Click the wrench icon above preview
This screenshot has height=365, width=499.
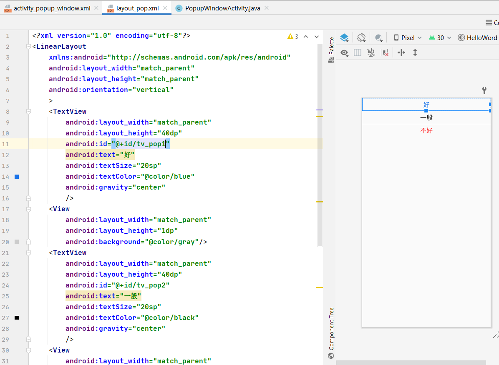pyautogui.click(x=484, y=90)
